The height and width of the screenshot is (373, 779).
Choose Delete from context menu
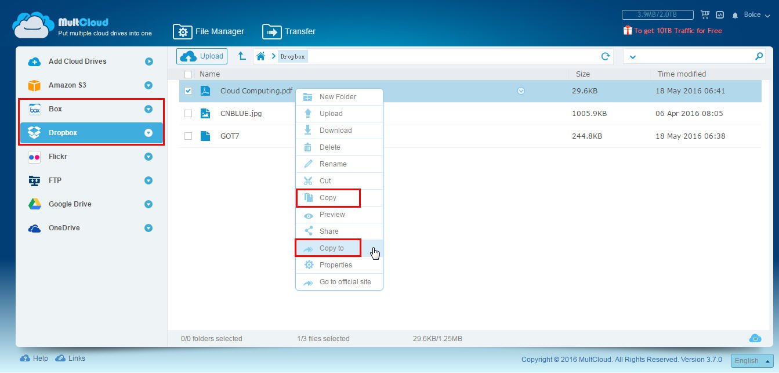pos(339,147)
